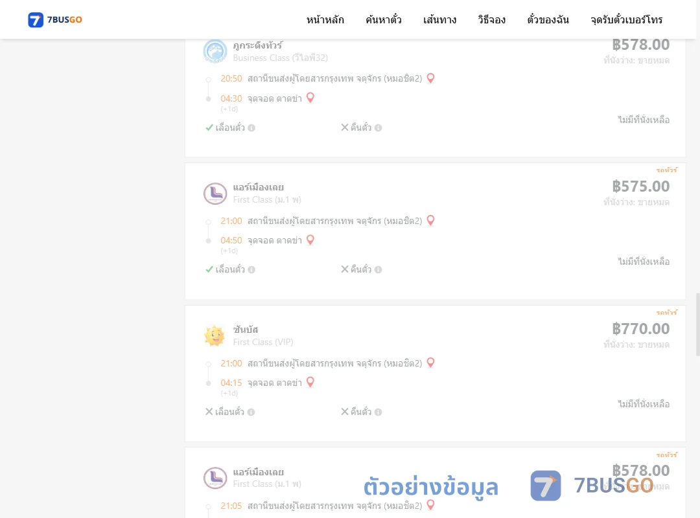Click map pin for 21:05 หมอชิต2 departure
This screenshot has width=700, height=518.
pyautogui.click(x=431, y=505)
